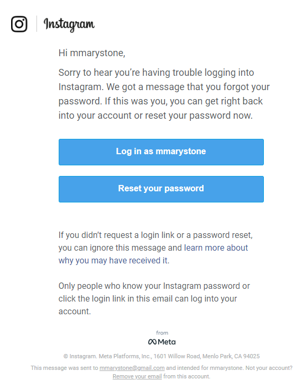Click the vertical divider beside Instagram logo
This screenshot has height=389, width=303.
[x=36, y=24]
